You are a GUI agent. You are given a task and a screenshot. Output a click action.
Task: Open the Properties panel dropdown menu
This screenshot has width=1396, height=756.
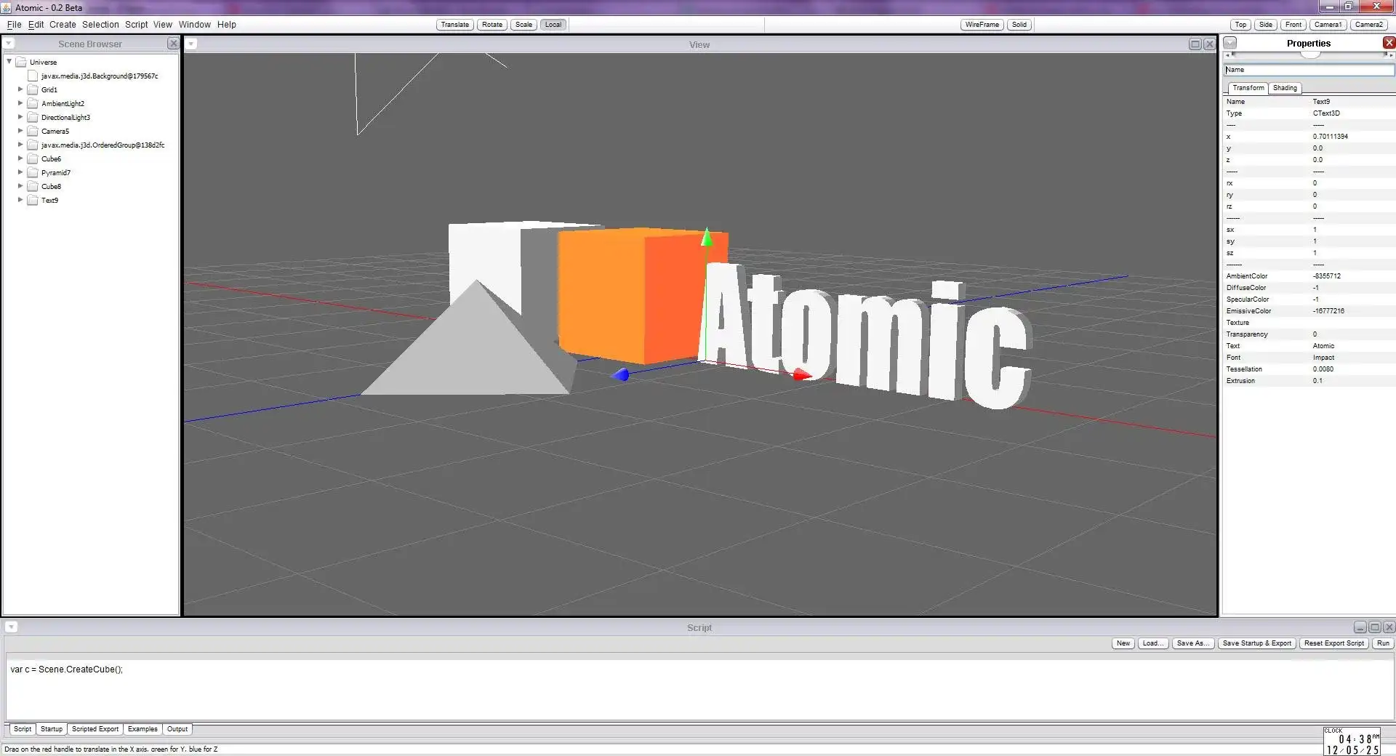1230,43
